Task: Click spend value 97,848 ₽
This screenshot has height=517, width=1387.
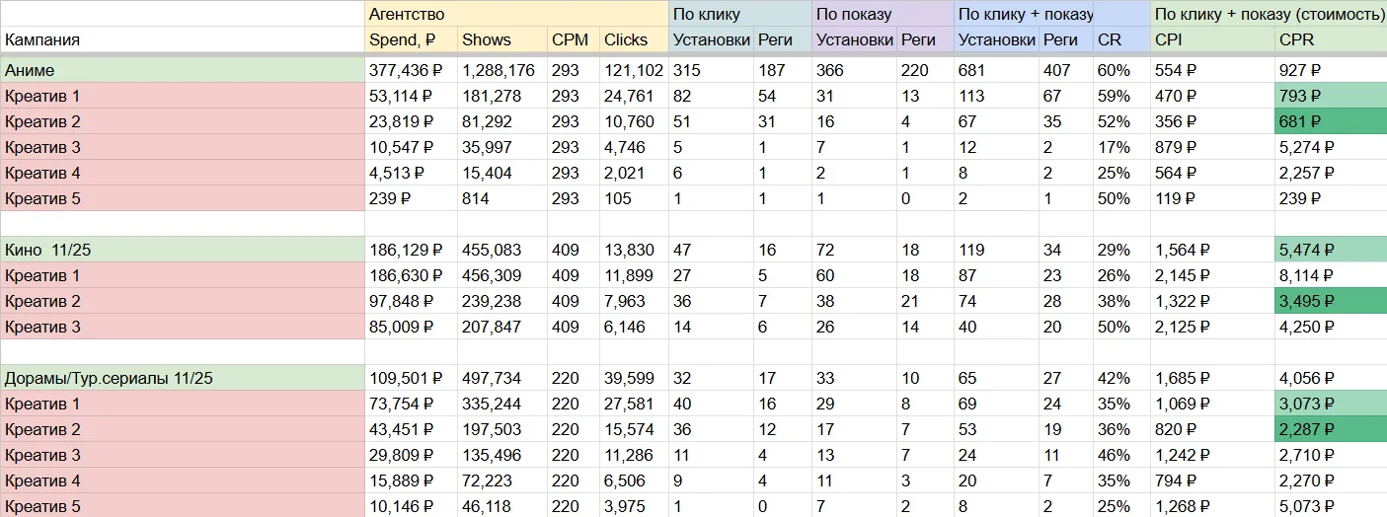Action: [411, 301]
